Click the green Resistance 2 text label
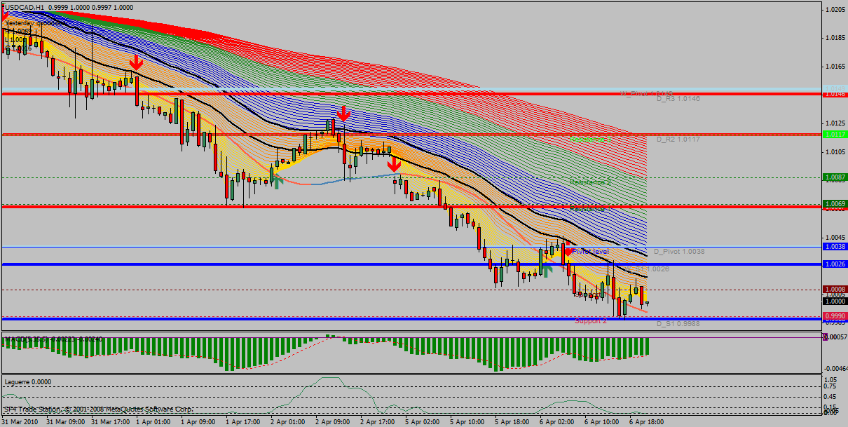Viewport: 848px width, 427px height. pyautogui.click(x=590, y=182)
